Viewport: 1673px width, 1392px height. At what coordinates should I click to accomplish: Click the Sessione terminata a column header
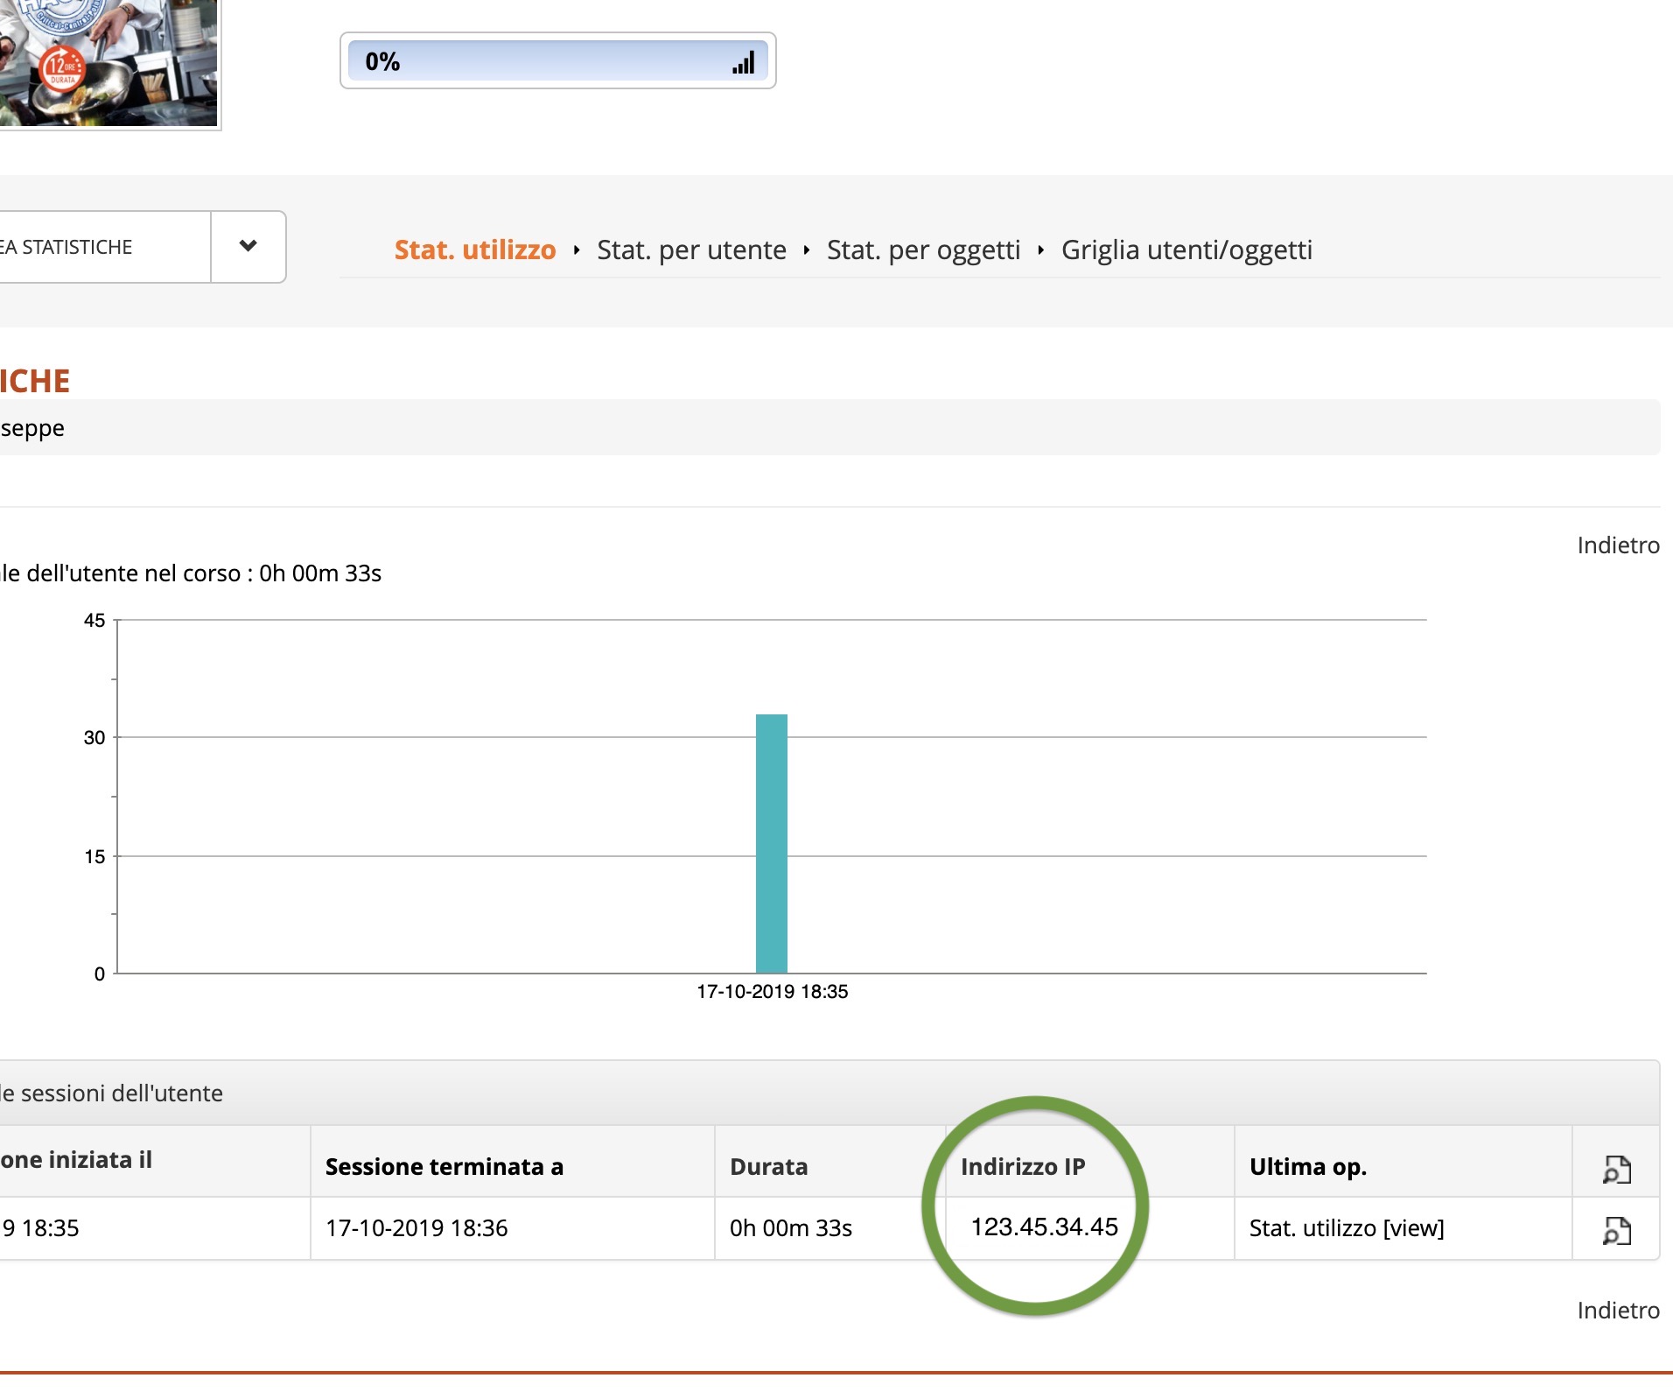(444, 1167)
